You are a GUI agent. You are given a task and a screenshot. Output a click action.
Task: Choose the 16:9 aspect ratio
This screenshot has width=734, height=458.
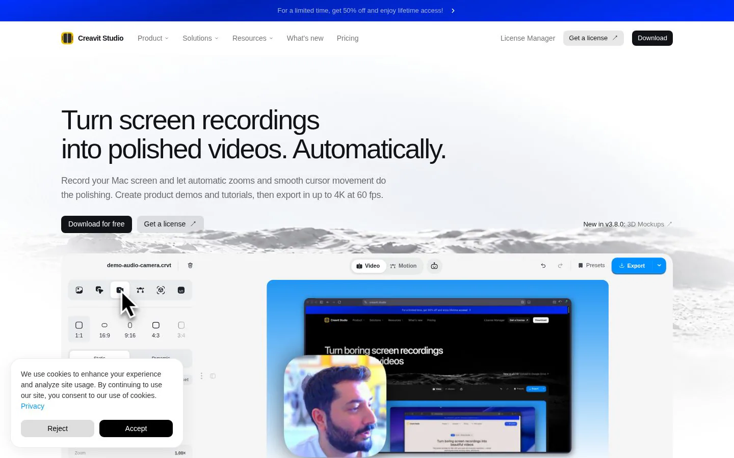pyautogui.click(x=104, y=329)
